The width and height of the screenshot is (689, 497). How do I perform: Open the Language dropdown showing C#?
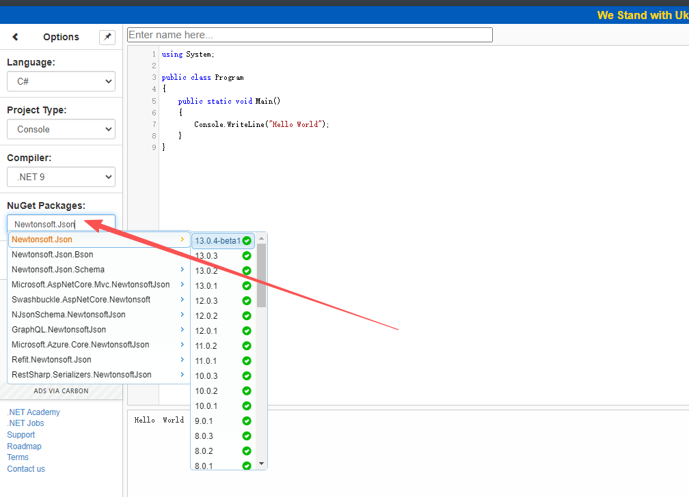point(61,81)
